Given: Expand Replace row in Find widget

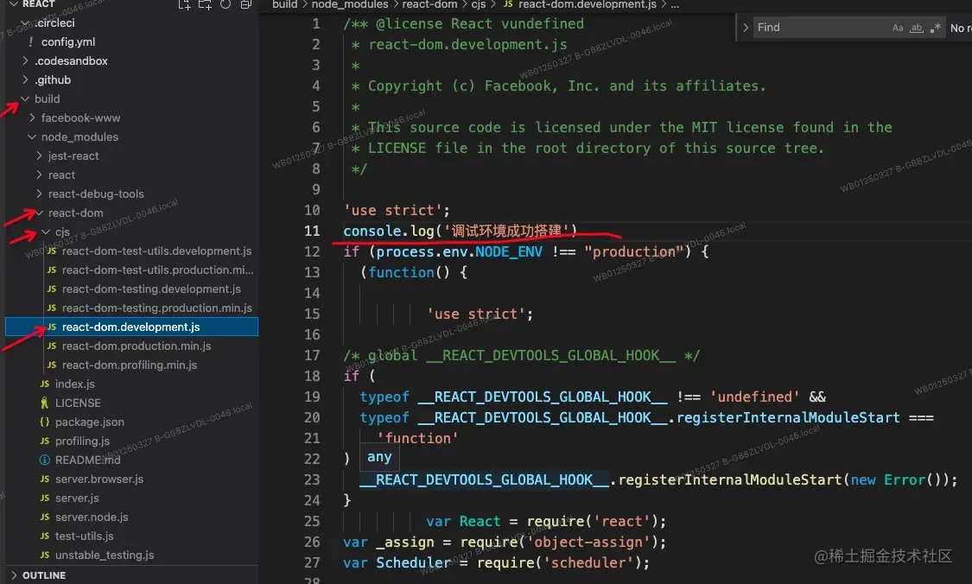Looking at the screenshot, I should point(746,28).
